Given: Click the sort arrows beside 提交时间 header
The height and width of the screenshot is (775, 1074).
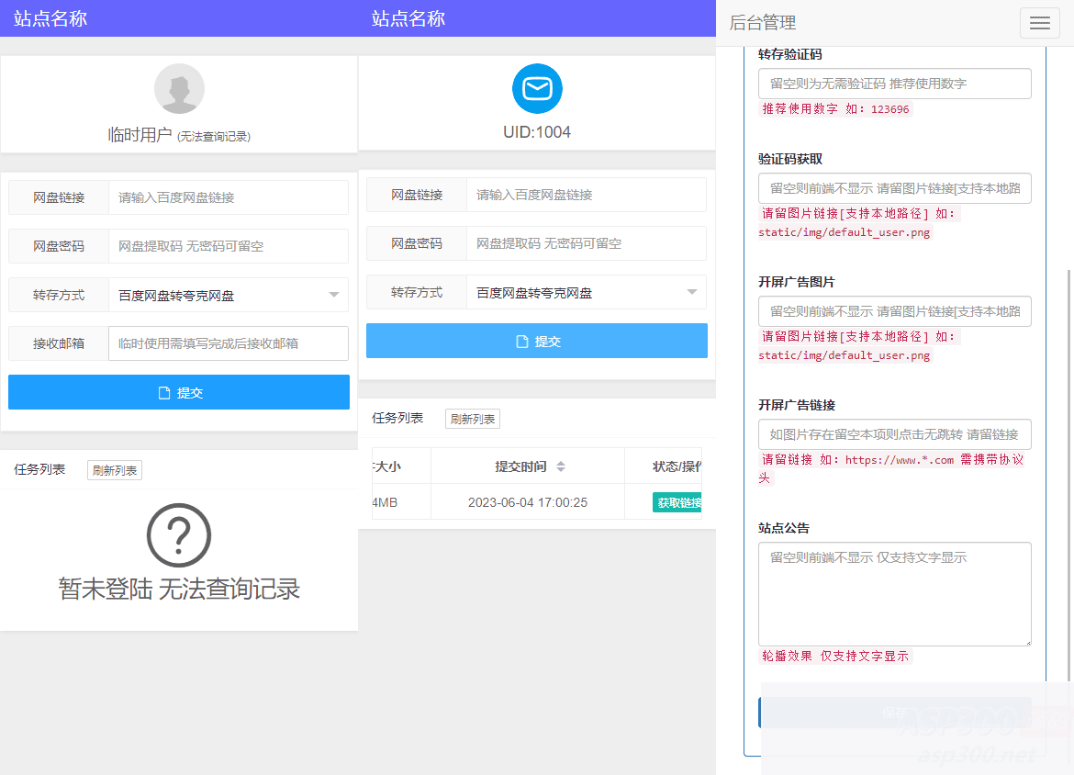Looking at the screenshot, I should 560,466.
